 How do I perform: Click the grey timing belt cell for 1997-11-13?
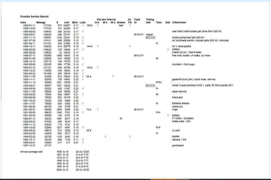150,37
